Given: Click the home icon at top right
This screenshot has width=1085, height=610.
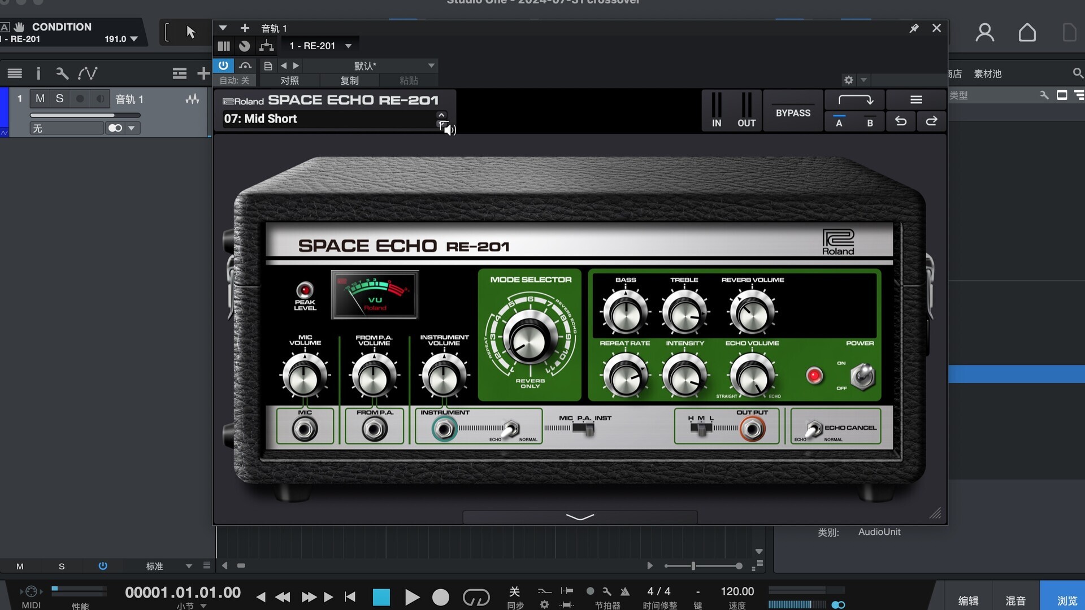Looking at the screenshot, I should pyautogui.click(x=1027, y=33).
